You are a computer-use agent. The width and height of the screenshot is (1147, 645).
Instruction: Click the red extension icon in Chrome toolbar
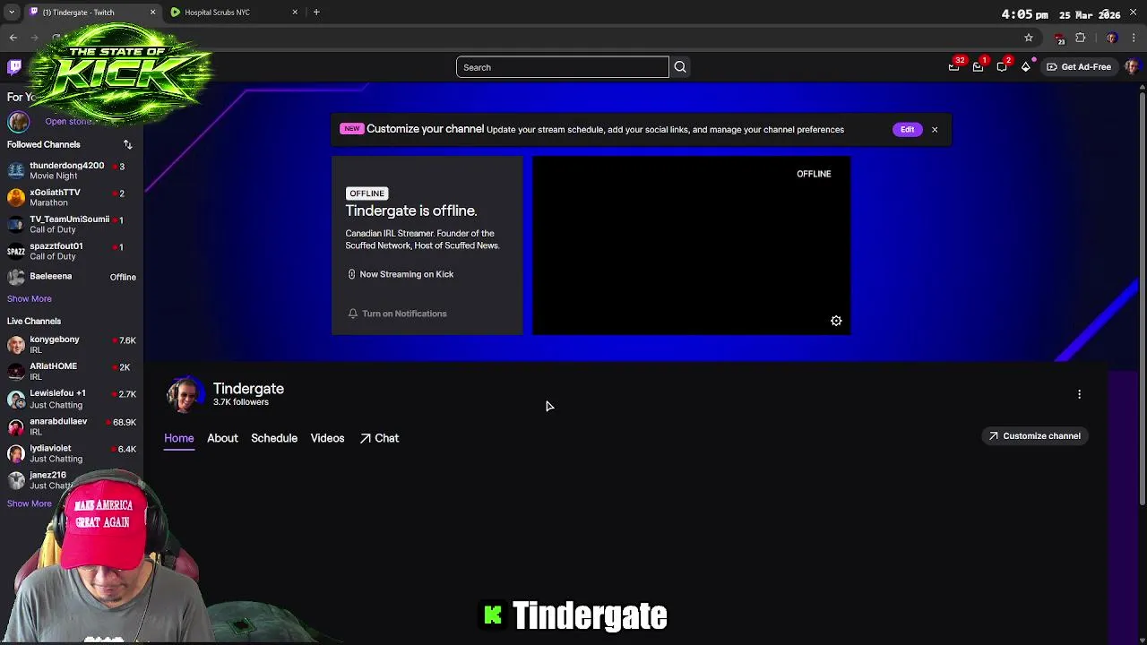1059,38
